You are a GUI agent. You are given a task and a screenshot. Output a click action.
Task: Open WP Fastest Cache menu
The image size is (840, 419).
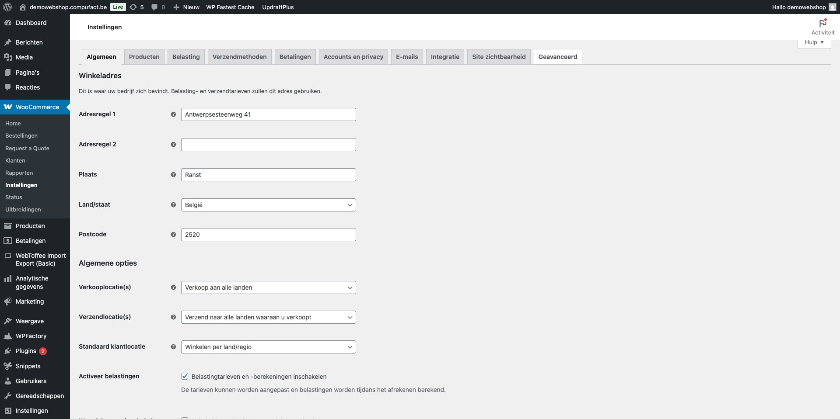tap(230, 7)
